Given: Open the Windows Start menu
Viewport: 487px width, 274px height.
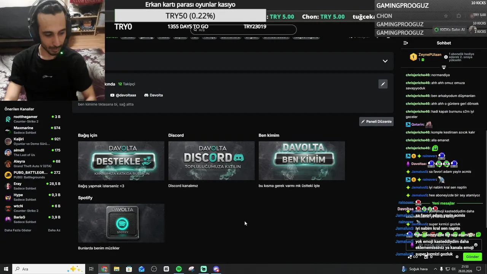Looking at the screenshot, I should 6,269.
